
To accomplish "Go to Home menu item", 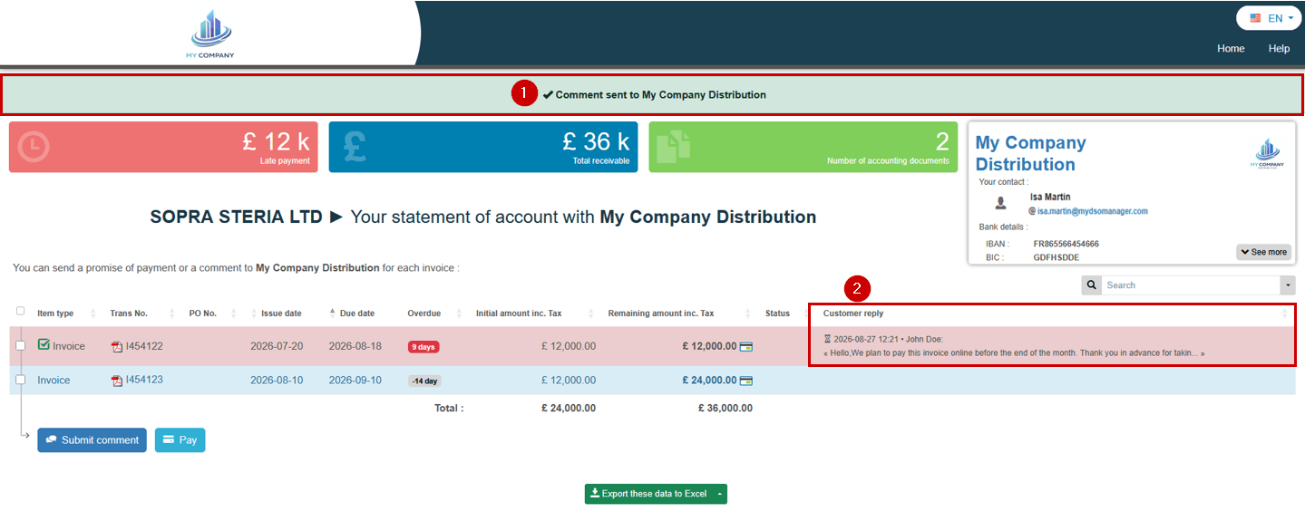I will click(x=1231, y=49).
